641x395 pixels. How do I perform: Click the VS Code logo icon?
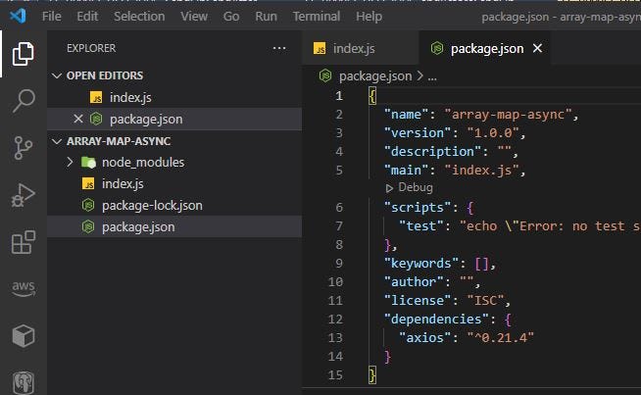18,16
